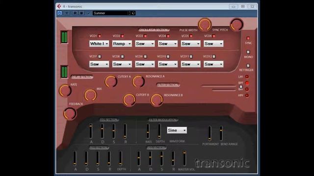Open the VCO4 Saw waveform dropdown
The height and width of the screenshot is (176, 314).
168,44
